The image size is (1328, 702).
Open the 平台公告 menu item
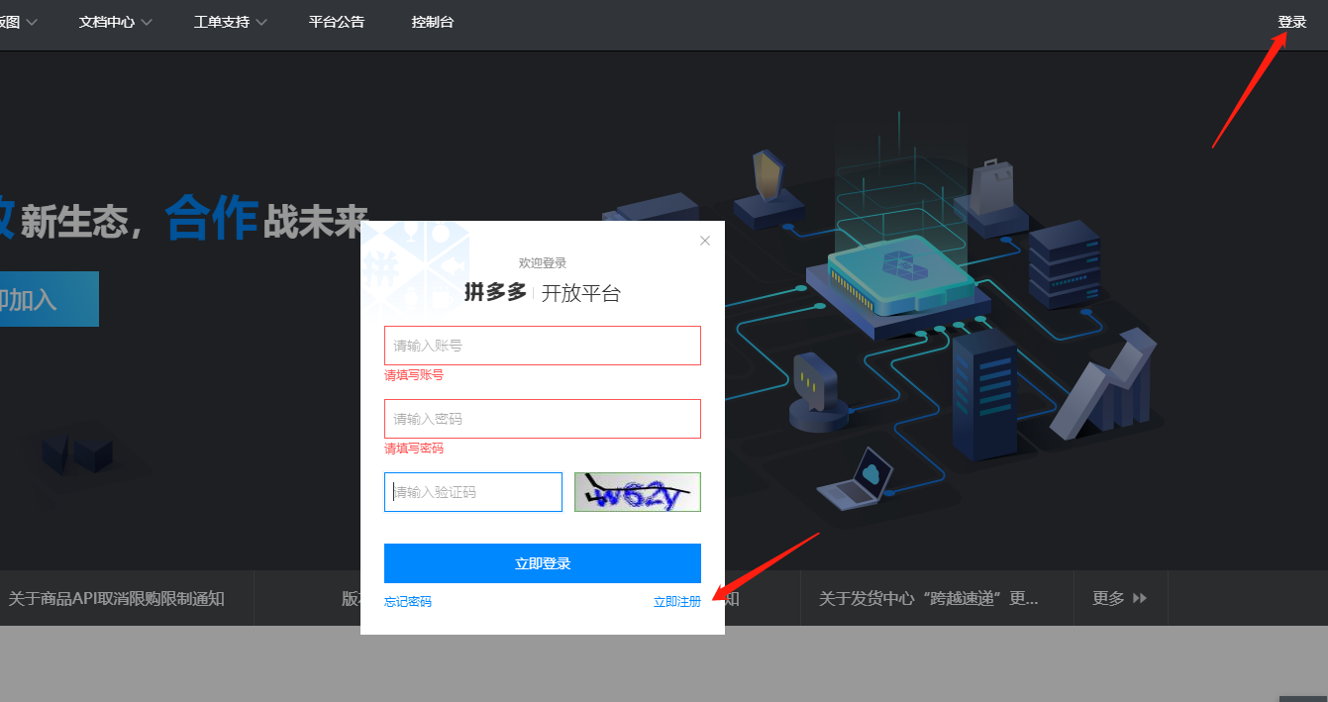pyautogui.click(x=337, y=22)
